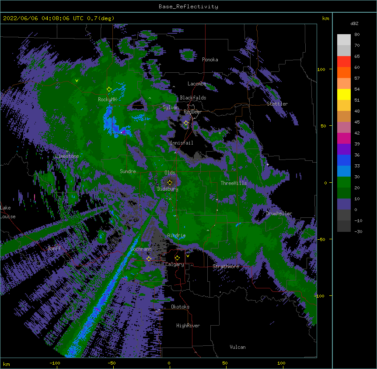
Task: Select the purple 39-36 dBZ legend swatch
Action: click(x=344, y=149)
